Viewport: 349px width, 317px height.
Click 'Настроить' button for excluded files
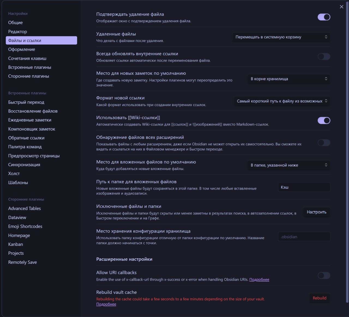point(317,212)
